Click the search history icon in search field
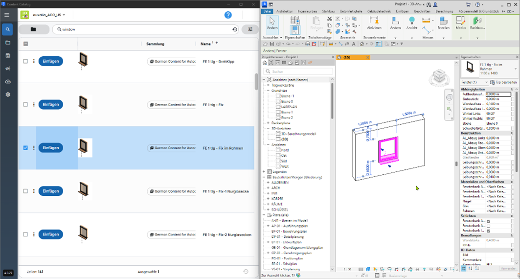The height and width of the screenshot is (279, 520). point(235,29)
